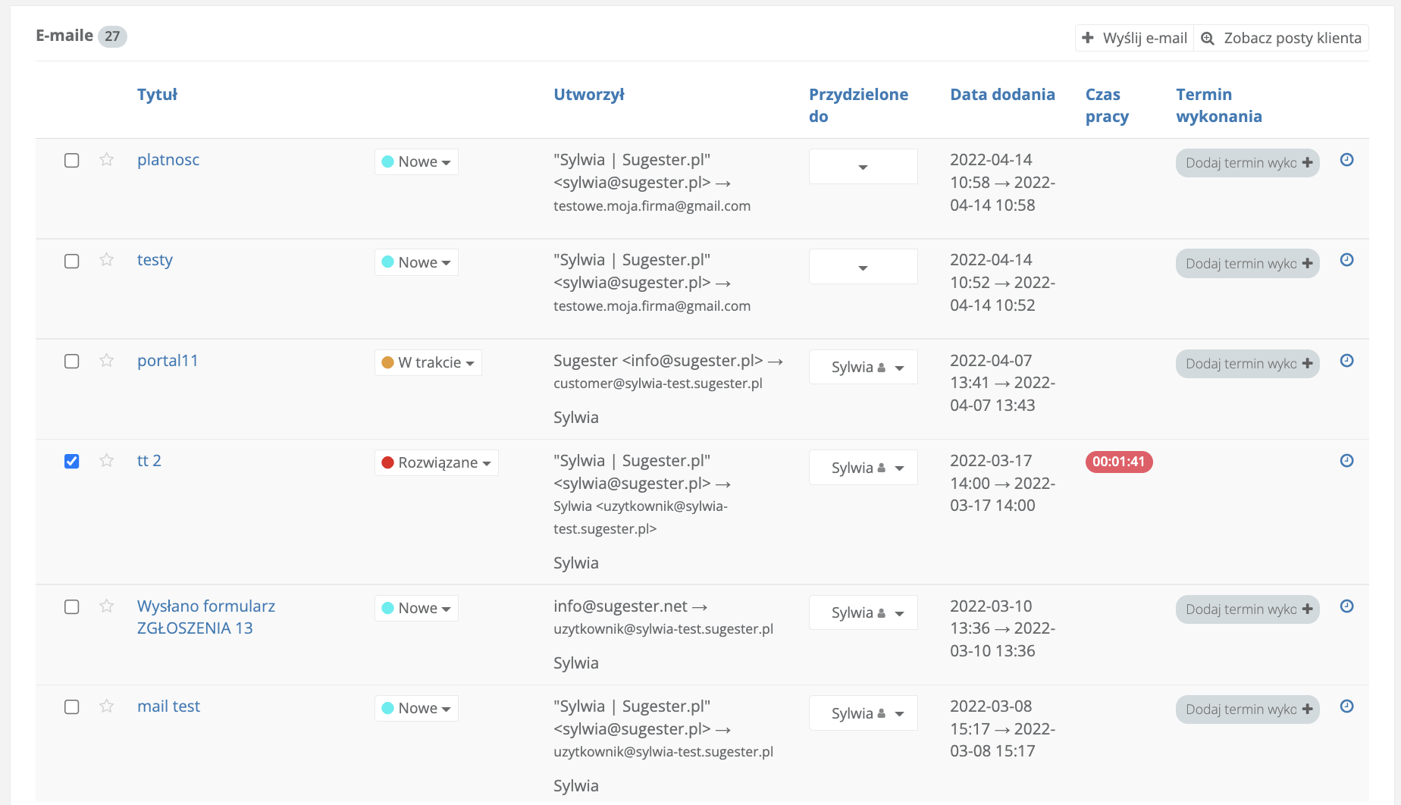
Task: Select the testy email checkbox
Action: [x=72, y=262]
